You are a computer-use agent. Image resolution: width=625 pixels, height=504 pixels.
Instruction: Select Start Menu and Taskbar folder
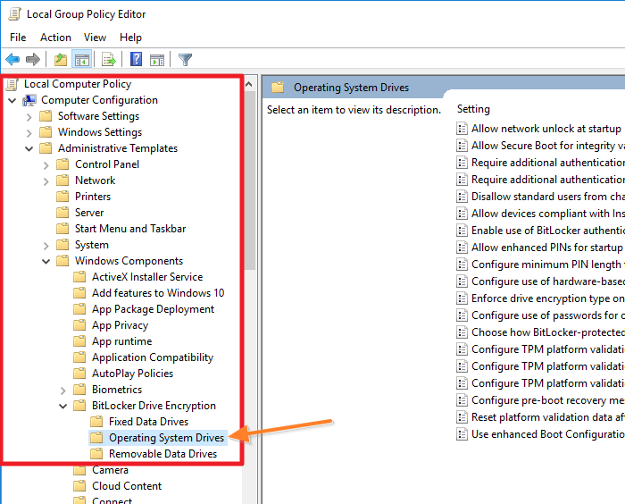[130, 229]
